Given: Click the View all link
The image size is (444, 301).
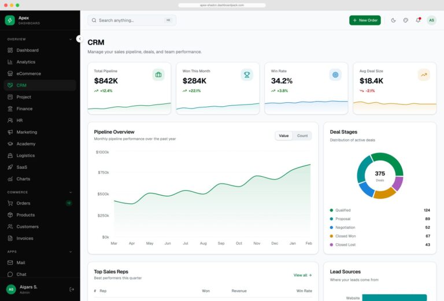Looking at the screenshot, I should [303, 275].
